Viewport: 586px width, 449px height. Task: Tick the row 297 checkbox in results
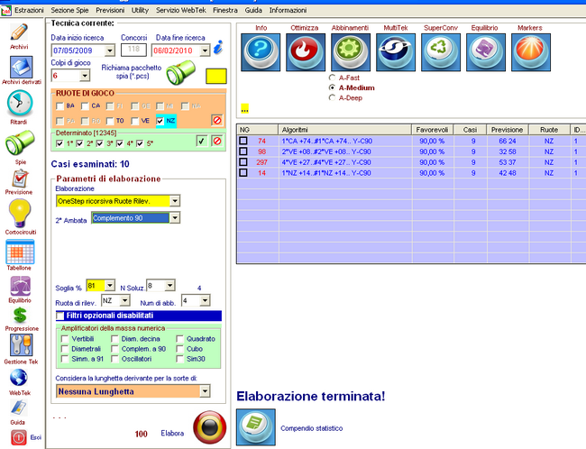[243, 162]
